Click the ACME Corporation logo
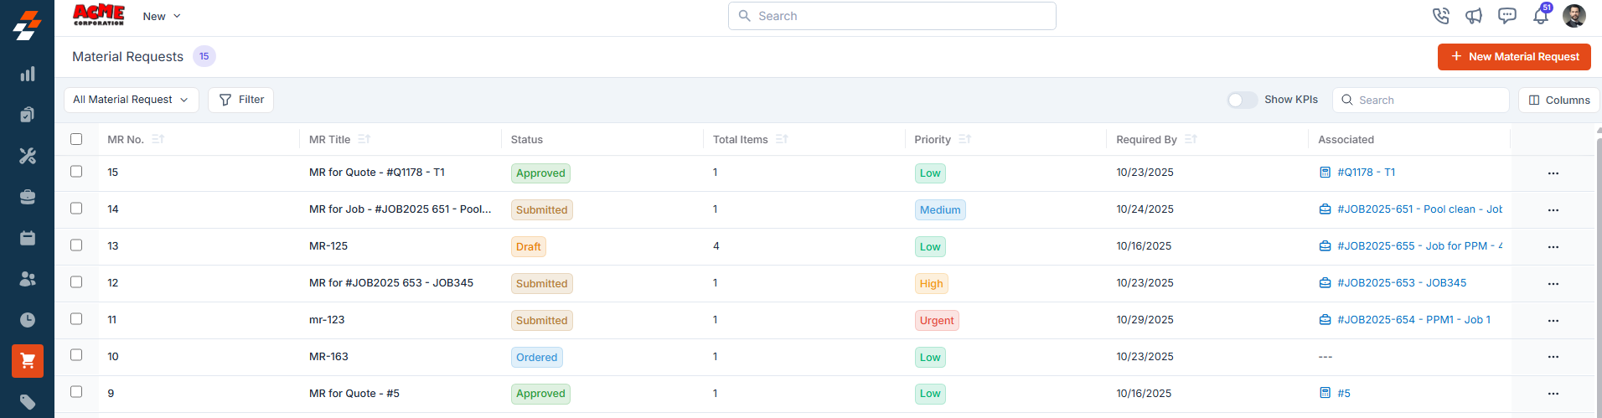This screenshot has height=418, width=1602. (x=99, y=15)
